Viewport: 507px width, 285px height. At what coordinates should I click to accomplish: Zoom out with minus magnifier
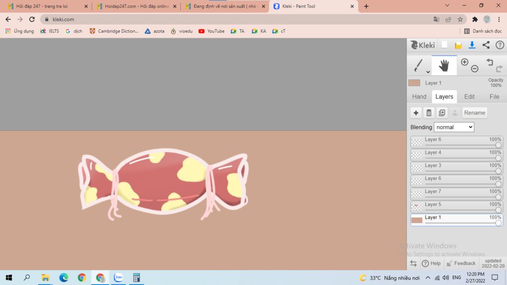pyautogui.click(x=474, y=68)
